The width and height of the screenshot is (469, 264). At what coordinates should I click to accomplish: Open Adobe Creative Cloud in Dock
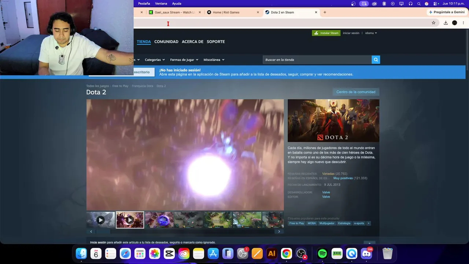click(184, 253)
